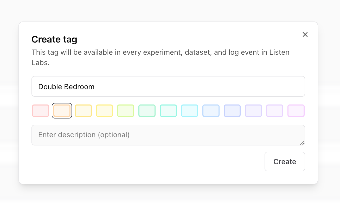Pick the amber color swatch
Screen dimensions: 340x210
point(83,111)
